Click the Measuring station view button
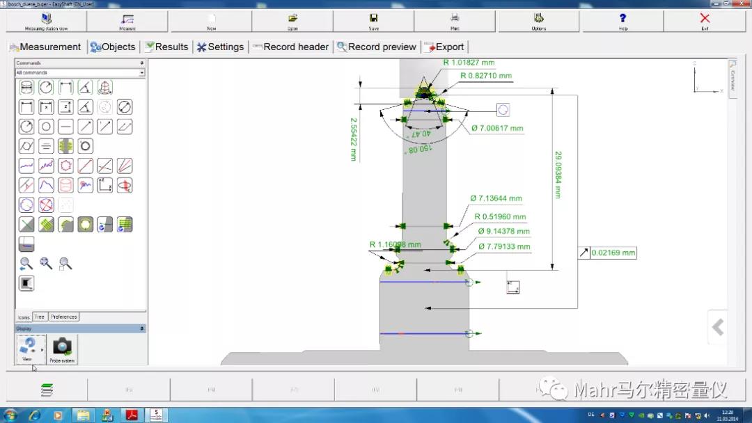This screenshot has height=423, width=752. point(47,21)
